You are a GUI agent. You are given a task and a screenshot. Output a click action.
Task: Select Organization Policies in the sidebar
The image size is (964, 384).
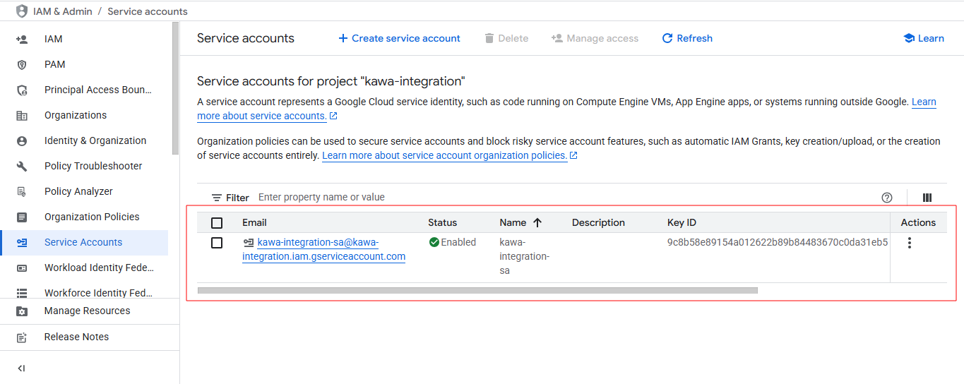pos(92,217)
